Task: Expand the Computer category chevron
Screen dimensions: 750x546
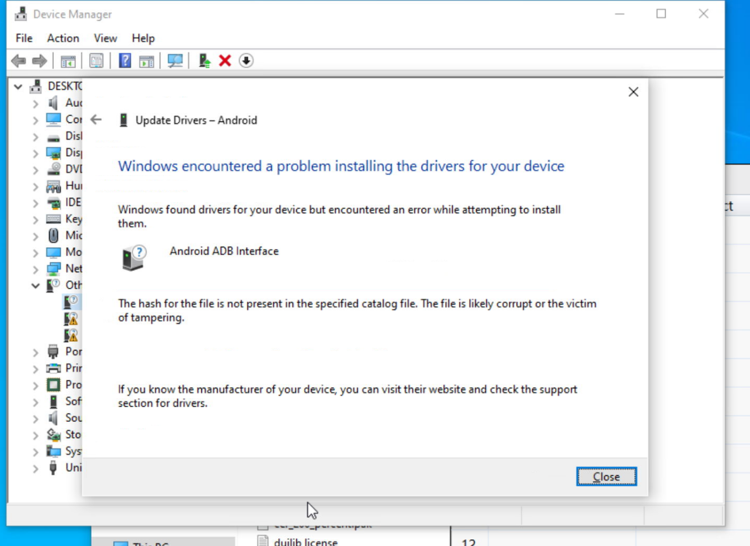Action: point(35,120)
